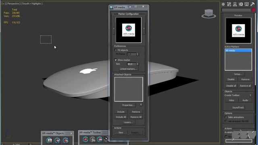Select AR-media in Active Markers list

tap(238, 51)
